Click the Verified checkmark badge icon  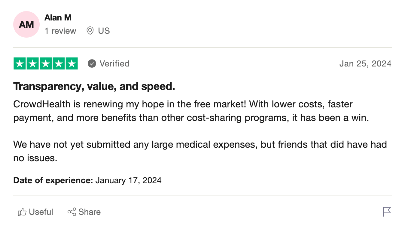pyautogui.click(x=92, y=64)
